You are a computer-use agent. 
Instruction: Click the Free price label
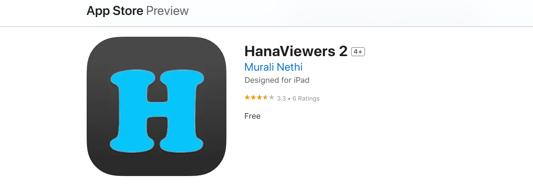[x=252, y=116]
